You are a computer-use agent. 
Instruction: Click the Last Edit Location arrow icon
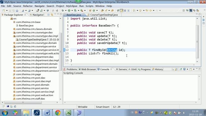[147, 11]
